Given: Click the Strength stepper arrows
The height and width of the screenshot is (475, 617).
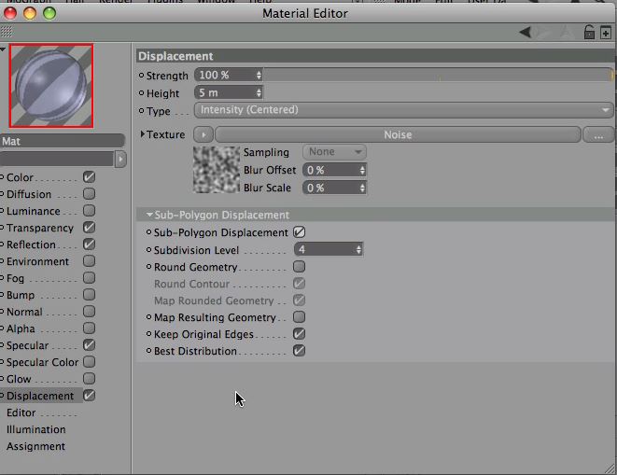Looking at the screenshot, I should pos(259,76).
